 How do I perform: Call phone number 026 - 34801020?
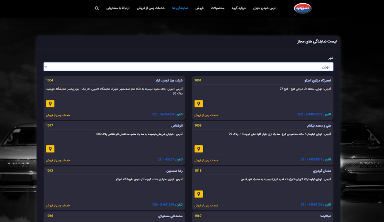163,204
